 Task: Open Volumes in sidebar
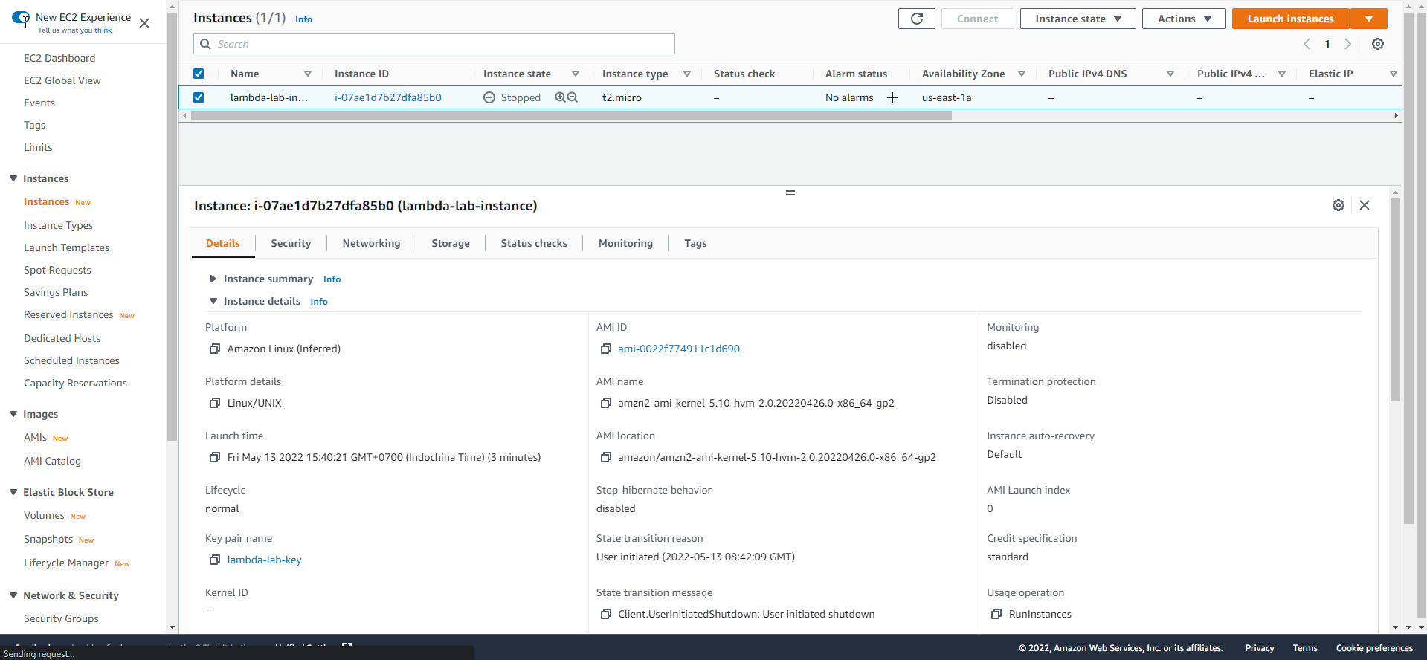click(44, 515)
